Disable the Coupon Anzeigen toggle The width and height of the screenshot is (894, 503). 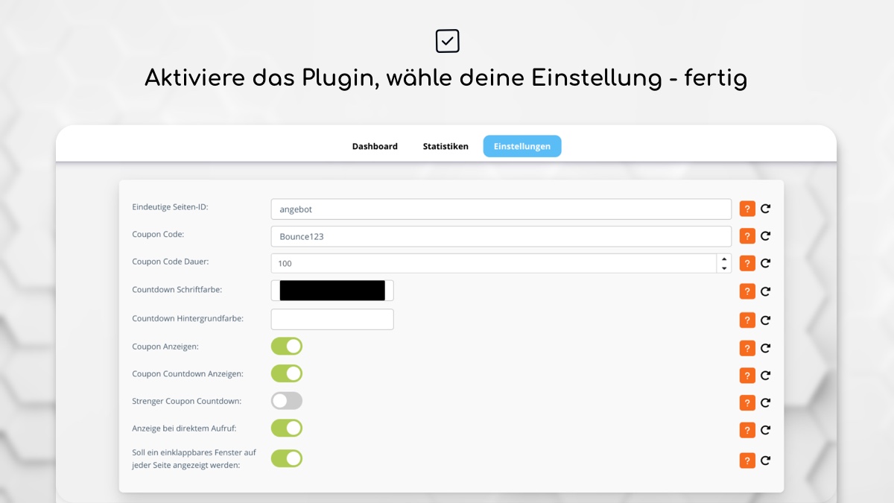tap(287, 346)
